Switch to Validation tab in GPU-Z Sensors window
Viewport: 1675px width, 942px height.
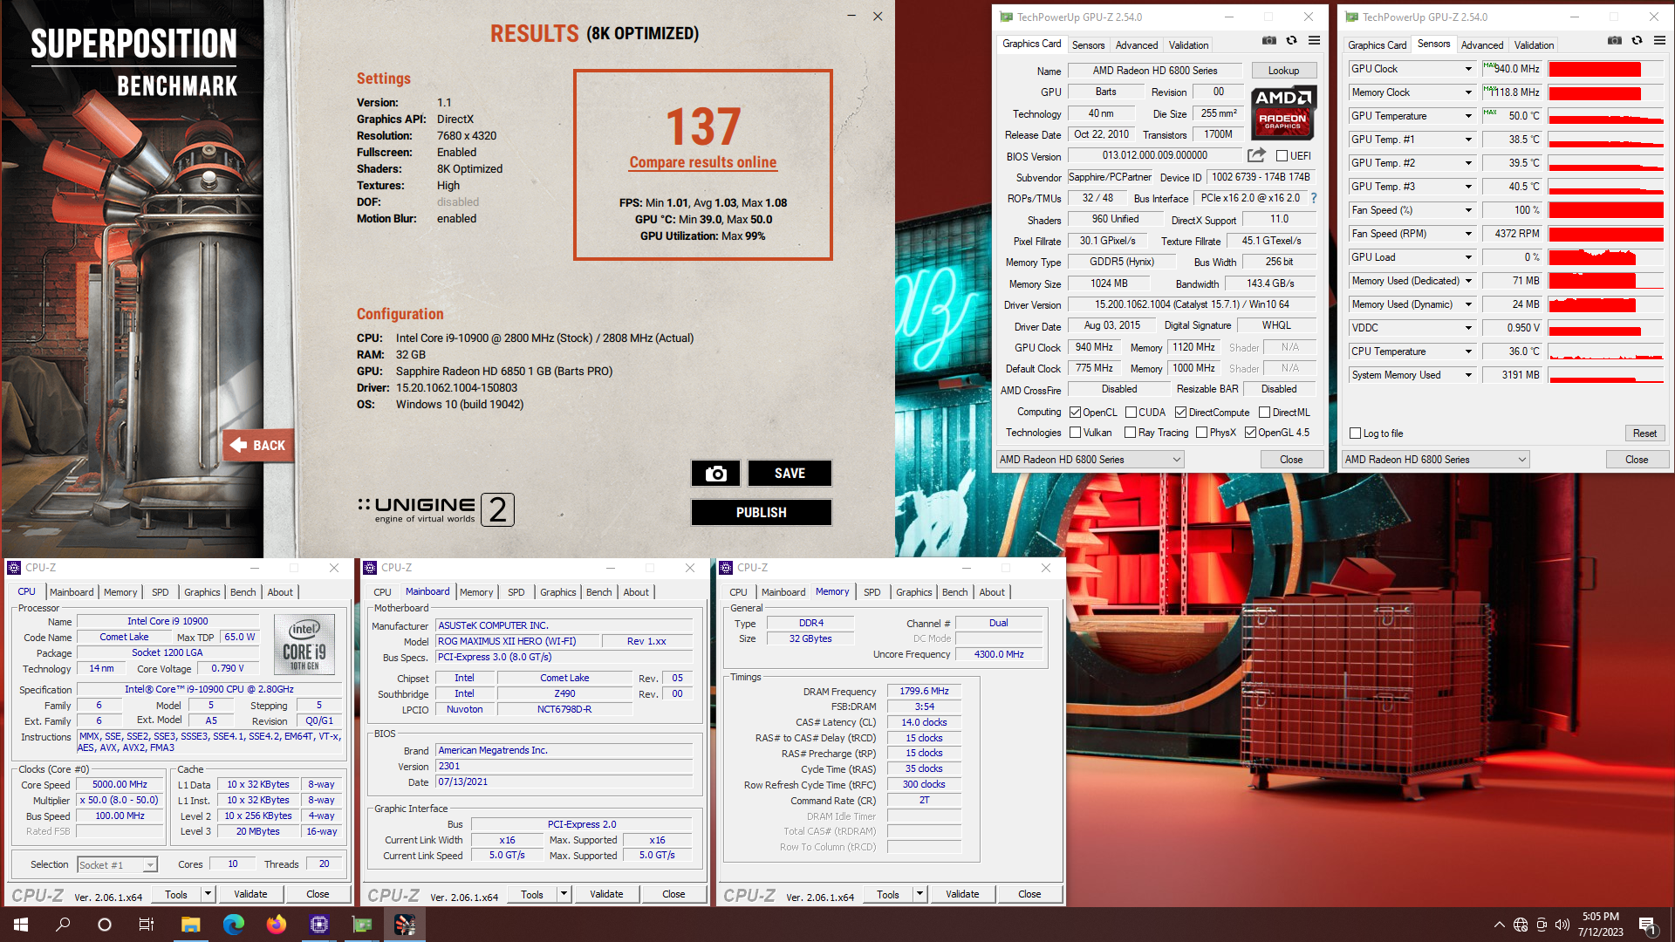pos(1534,44)
